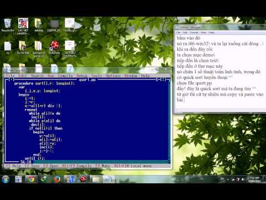Screen dimensions: 266x200
Task: Click the editor's vertical scrollbar
Action: [169, 121]
